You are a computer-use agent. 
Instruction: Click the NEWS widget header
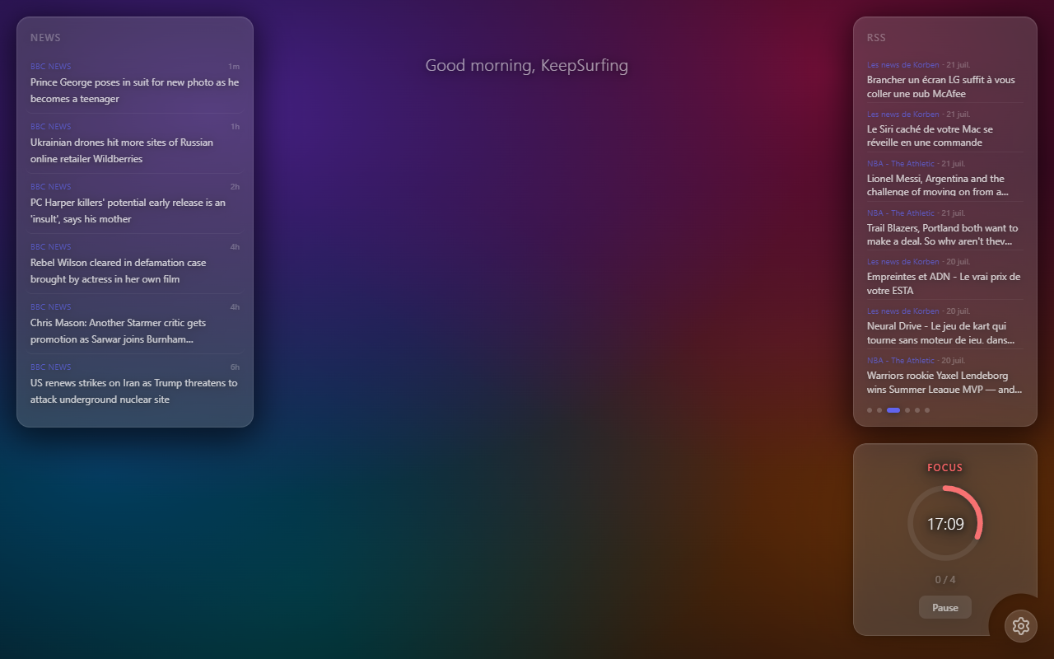(x=45, y=38)
